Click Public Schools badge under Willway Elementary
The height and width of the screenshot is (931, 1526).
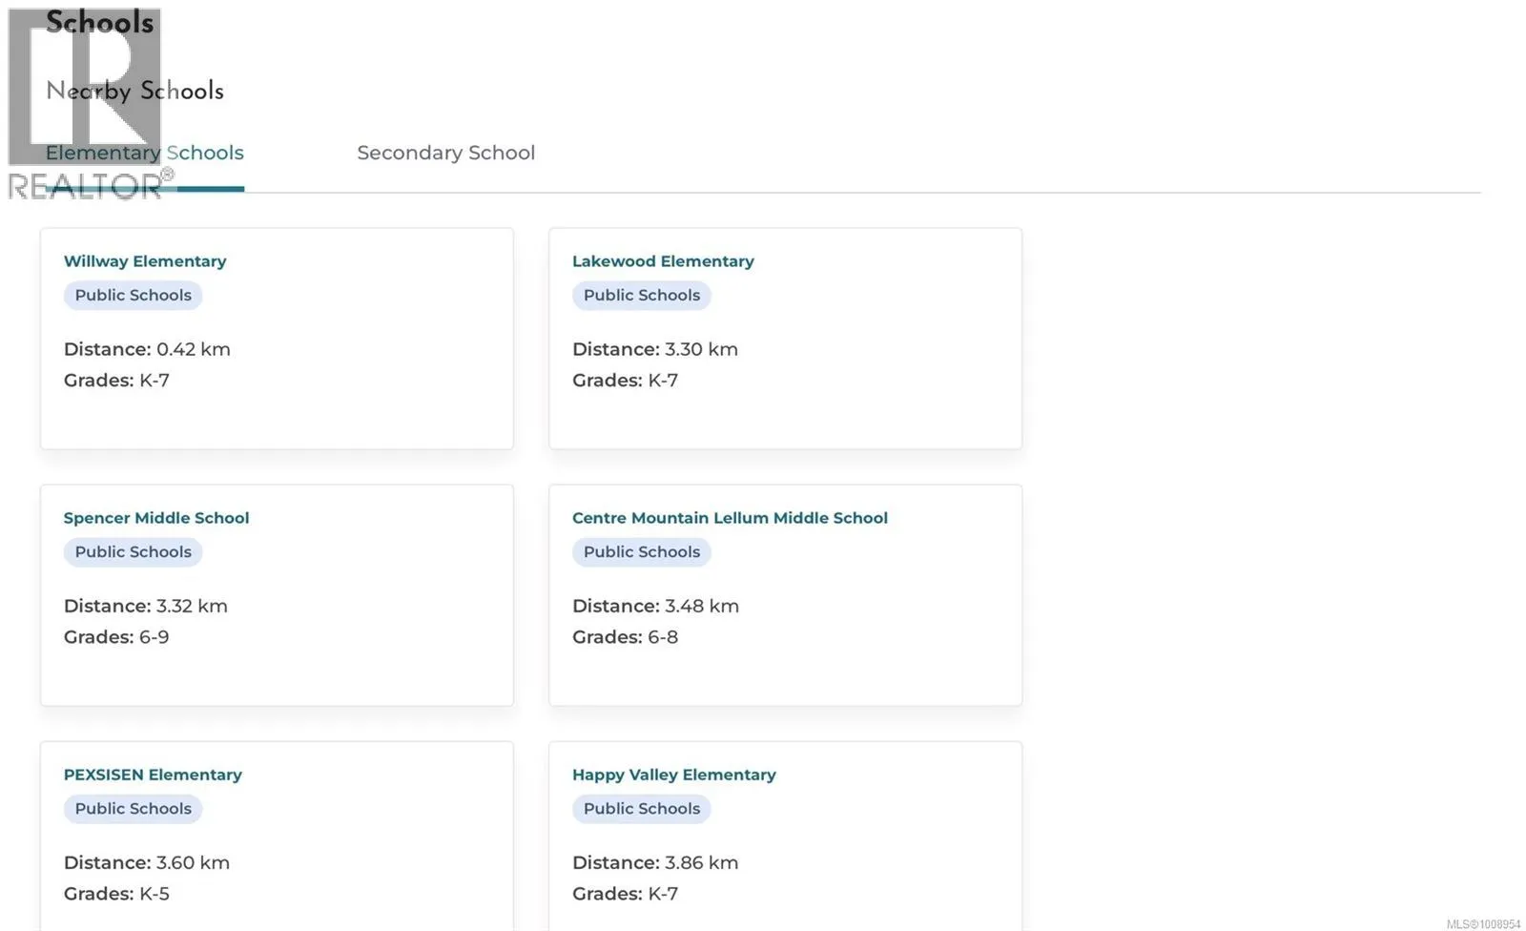[133, 296]
